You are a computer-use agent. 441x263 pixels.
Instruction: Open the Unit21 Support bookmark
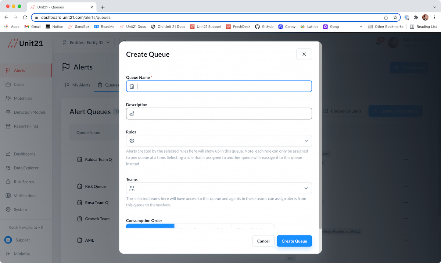[x=205, y=26]
